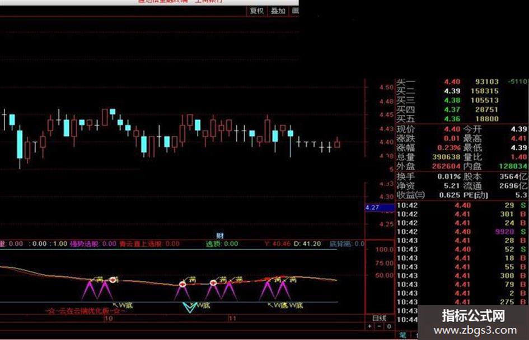Screen dimensions: 529x340
Task: Select the 买五 4.36 order book row
Action: 448,119
